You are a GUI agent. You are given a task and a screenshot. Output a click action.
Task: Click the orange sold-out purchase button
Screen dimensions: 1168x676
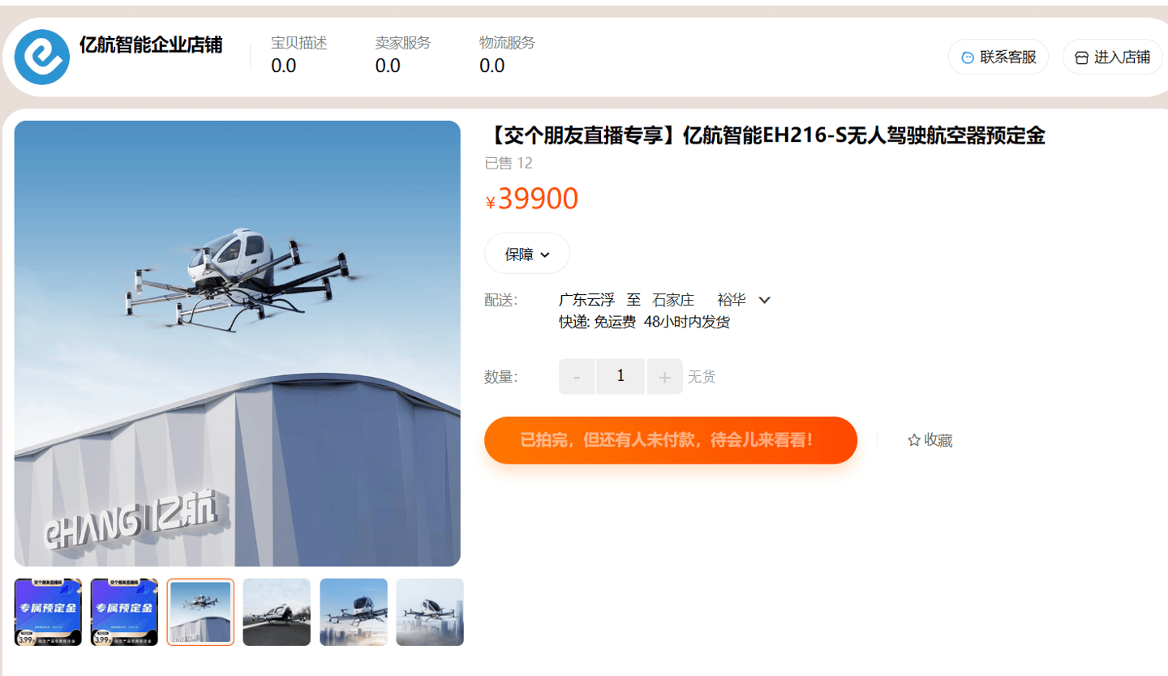(x=671, y=440)
